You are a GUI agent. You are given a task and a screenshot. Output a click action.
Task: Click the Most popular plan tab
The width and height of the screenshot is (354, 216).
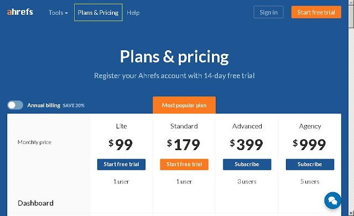(x=184, y=105)
